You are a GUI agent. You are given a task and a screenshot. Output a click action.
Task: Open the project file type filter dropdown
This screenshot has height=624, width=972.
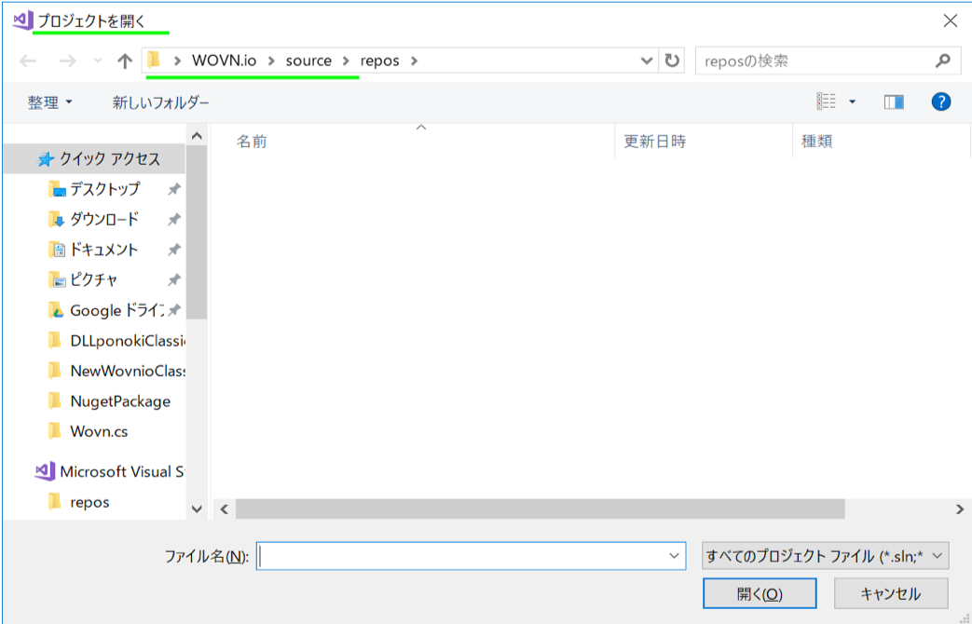(825, 556)
